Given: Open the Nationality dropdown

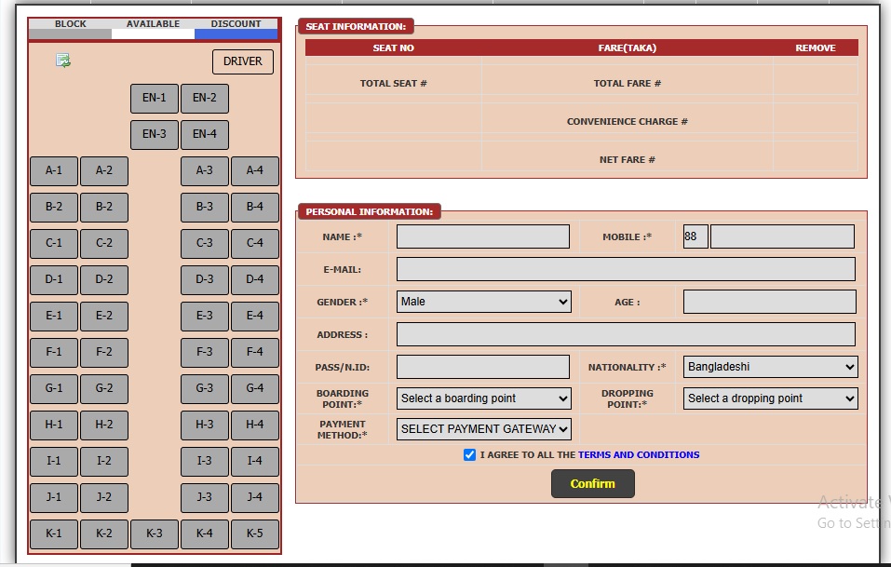Looking at the screenshot, I should click(x=771, y=367).
